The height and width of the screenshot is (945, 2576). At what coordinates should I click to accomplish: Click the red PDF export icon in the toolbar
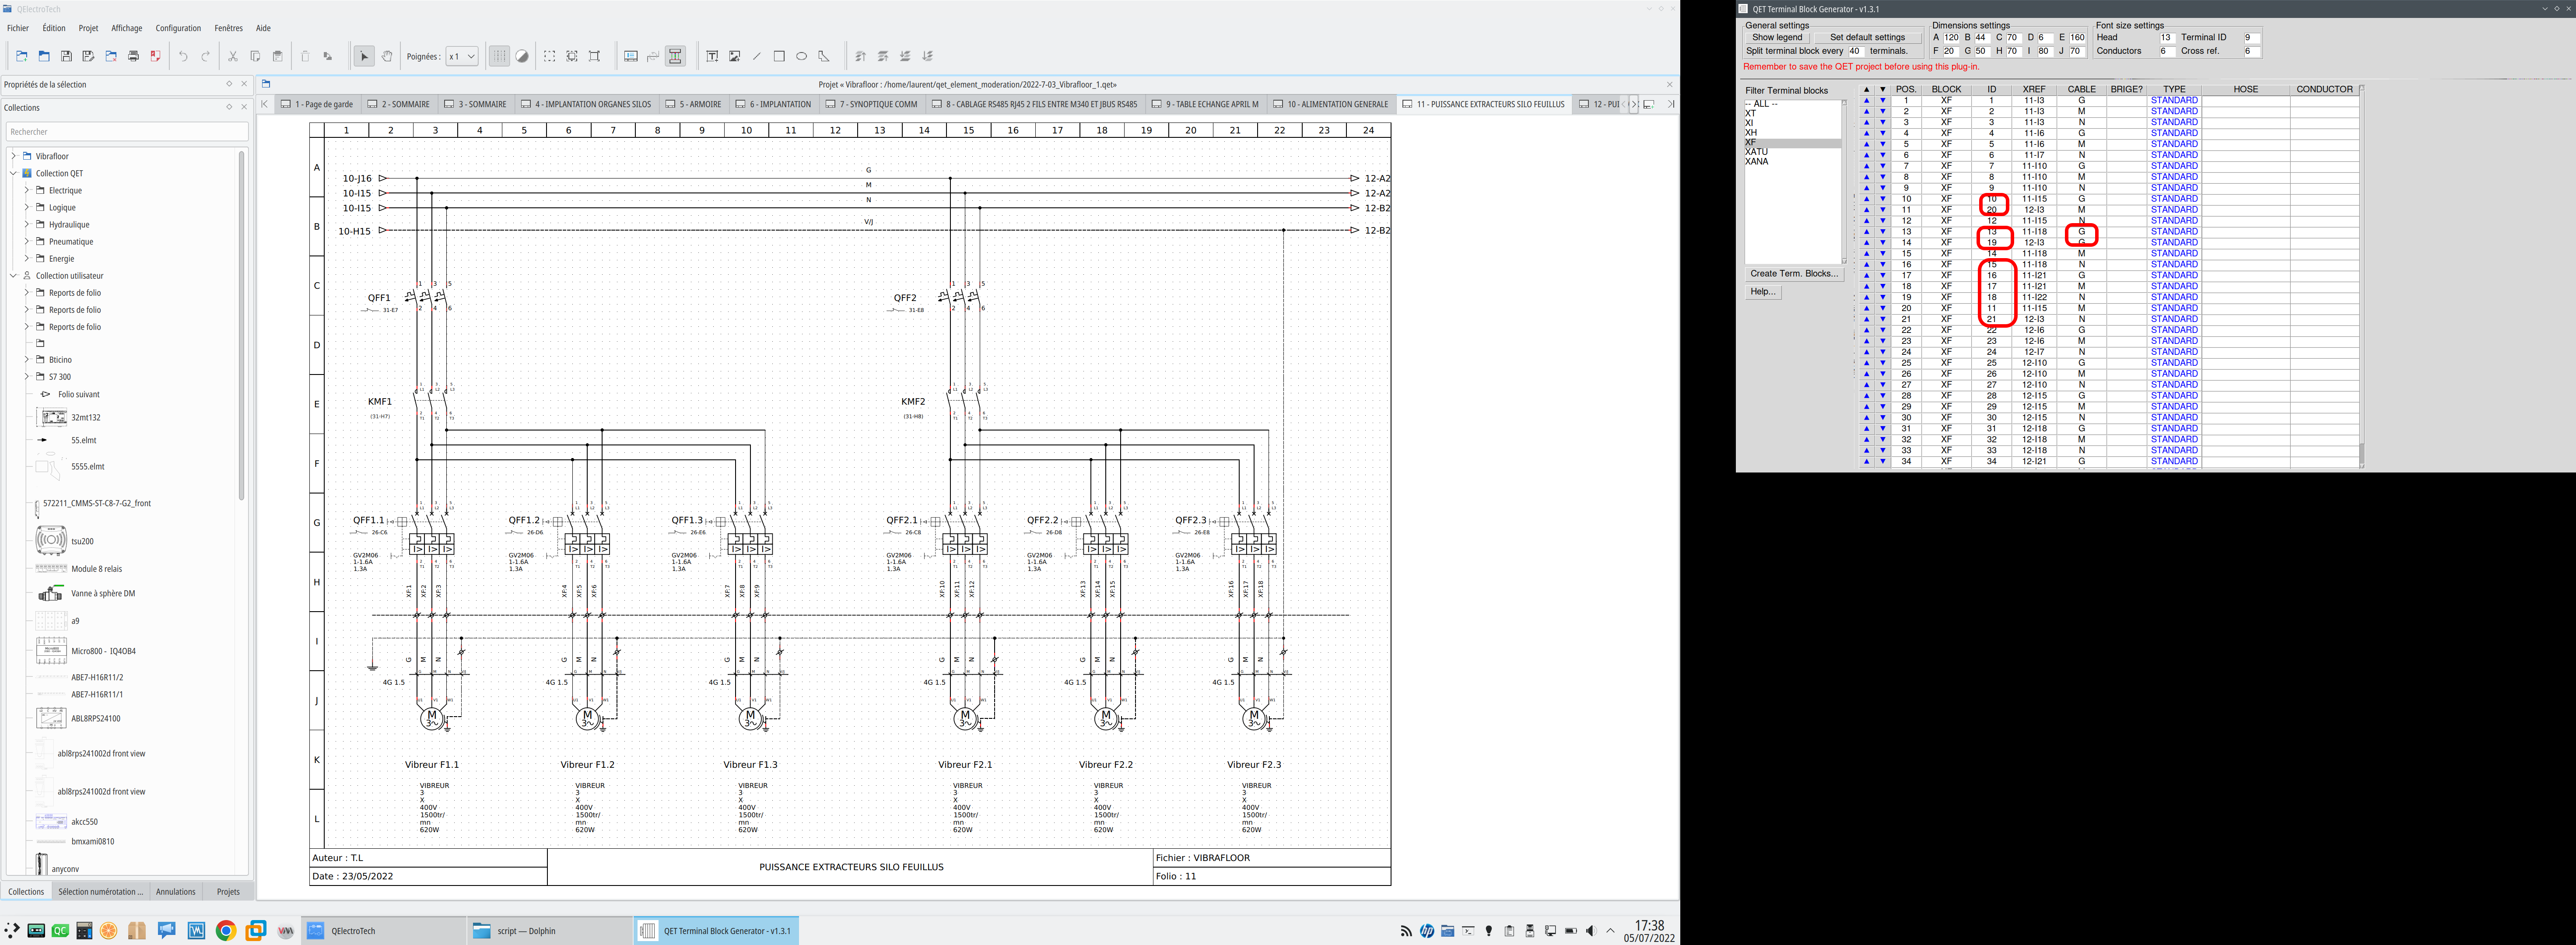pos(155,56)
